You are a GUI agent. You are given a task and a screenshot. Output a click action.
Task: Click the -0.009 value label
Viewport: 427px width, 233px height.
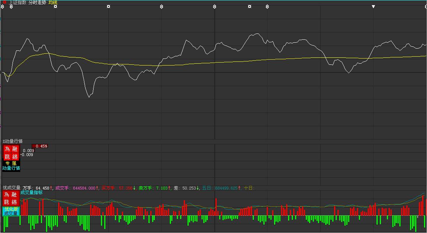27,155
